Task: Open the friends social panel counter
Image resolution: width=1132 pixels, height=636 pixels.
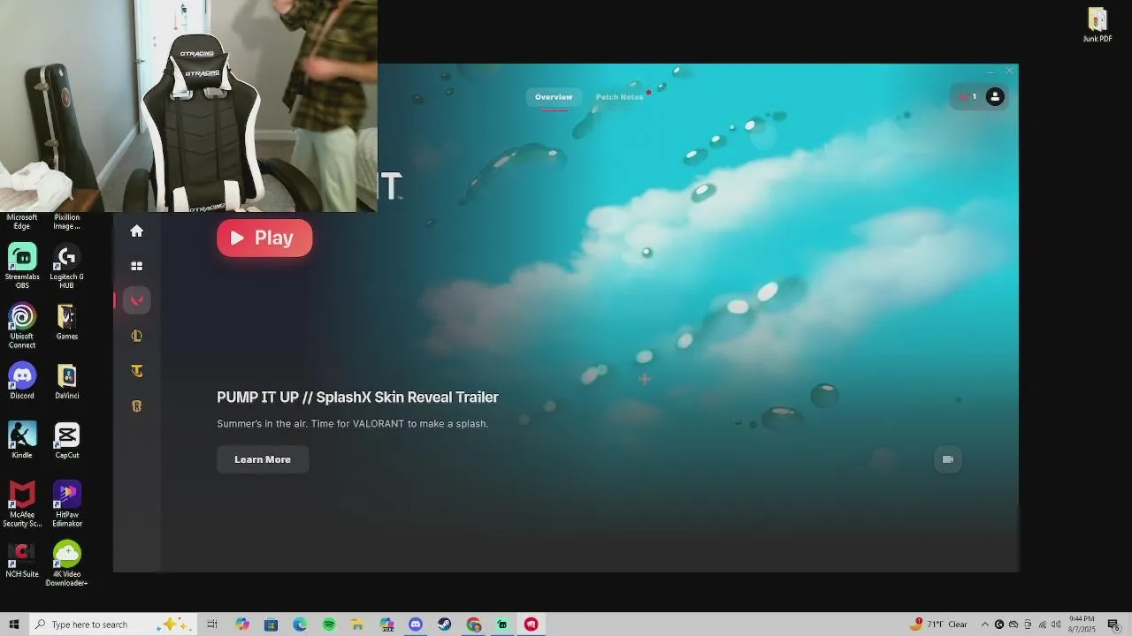Action: click(968, 97)
